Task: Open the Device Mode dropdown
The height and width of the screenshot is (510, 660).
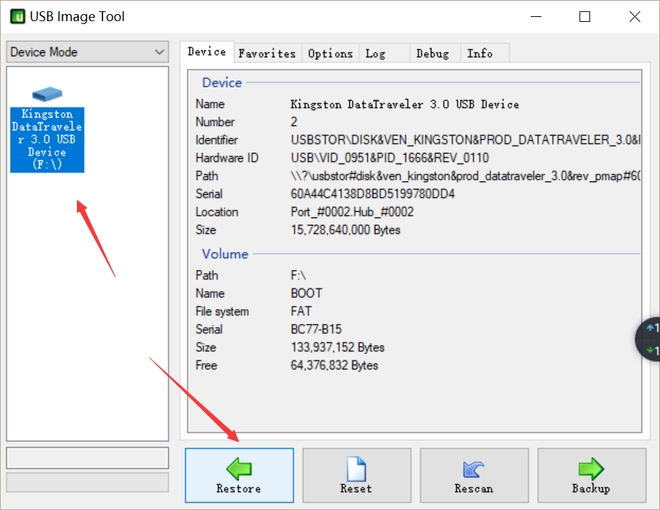Action: [88, 51]
